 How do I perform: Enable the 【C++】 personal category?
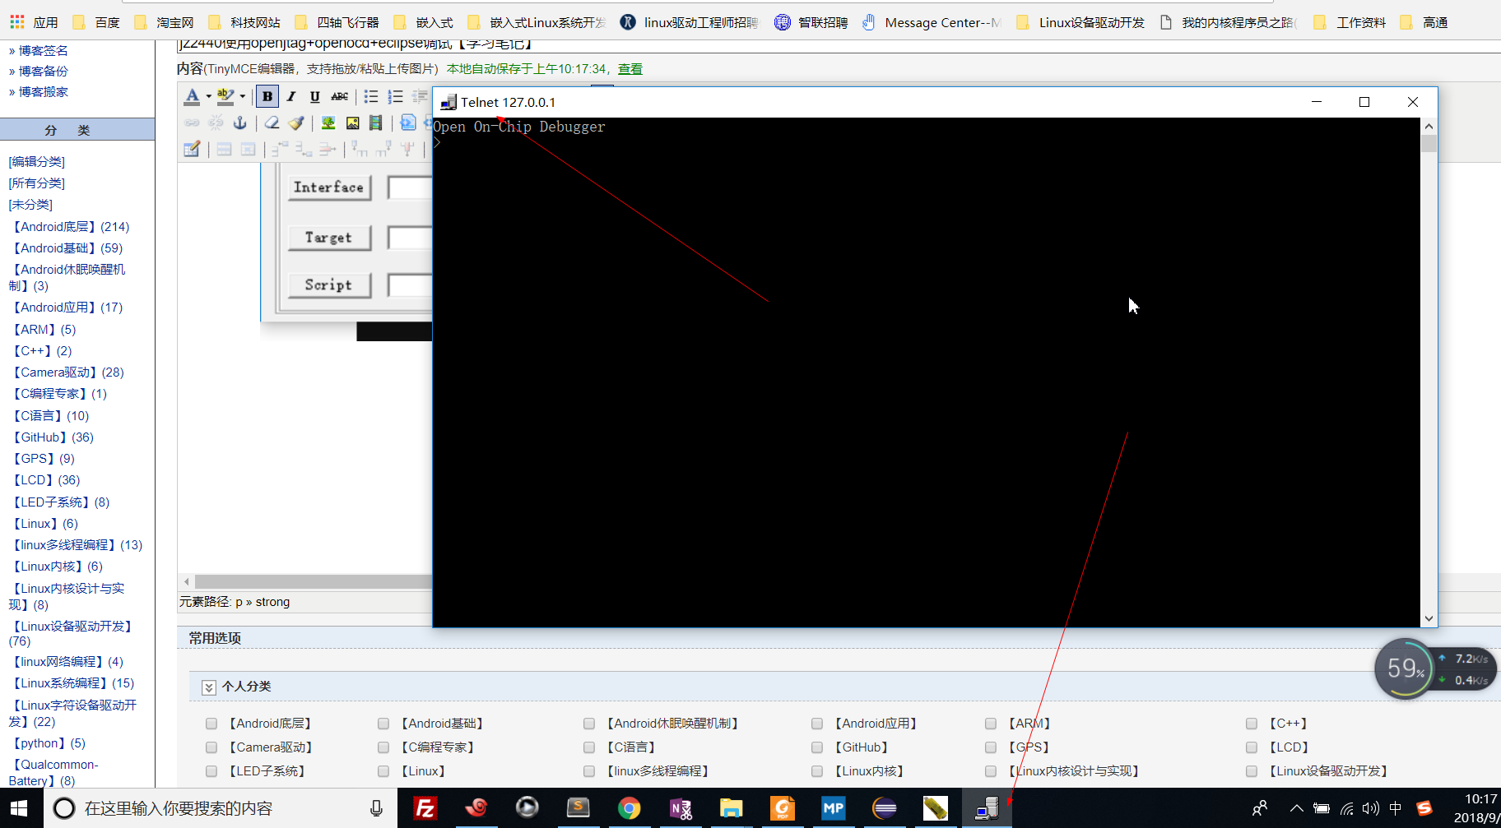pyautogui.click(x=1252, y=723)
